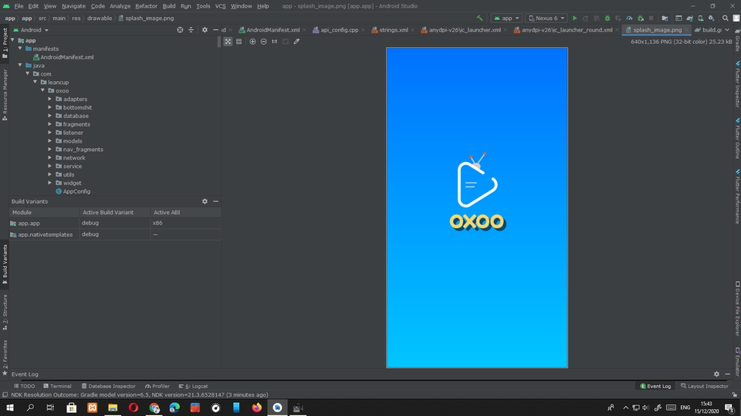The height and width of the screenshot is (416, 741).
Task: Open the Profiler tool window
Action: (157, 386)
